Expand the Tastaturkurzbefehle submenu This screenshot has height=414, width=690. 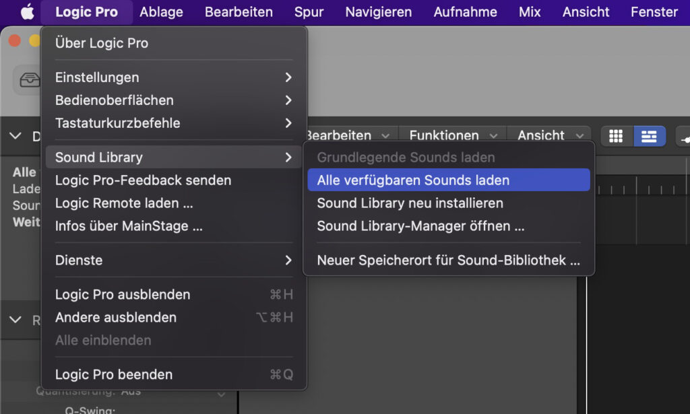(x=174, y=123)
